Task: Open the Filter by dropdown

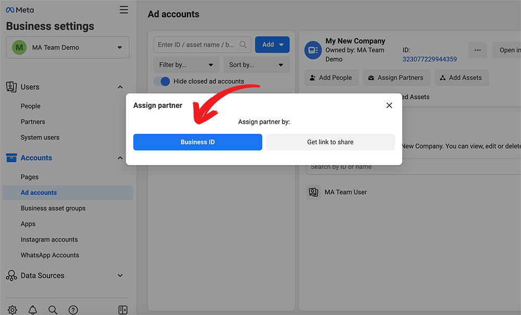Action: point(186,65)
